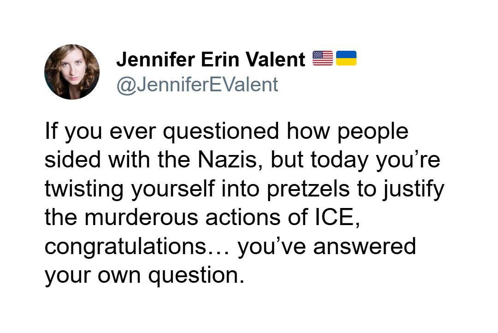Click the word "ICE" in the tweet
498x333 pixels.
click(x=338, y=217)
